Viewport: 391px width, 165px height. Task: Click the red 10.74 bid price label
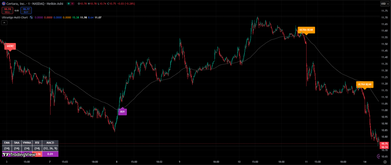(384, 147)
